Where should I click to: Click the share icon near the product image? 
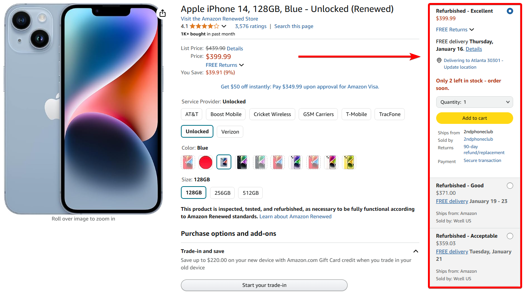162,13
